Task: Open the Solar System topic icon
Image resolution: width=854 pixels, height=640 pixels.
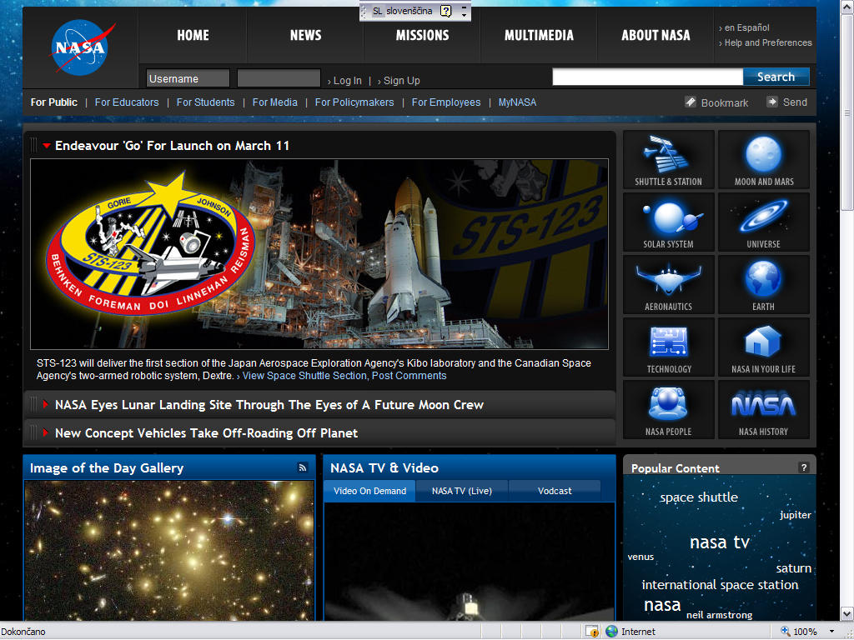Action: [668, 222]
